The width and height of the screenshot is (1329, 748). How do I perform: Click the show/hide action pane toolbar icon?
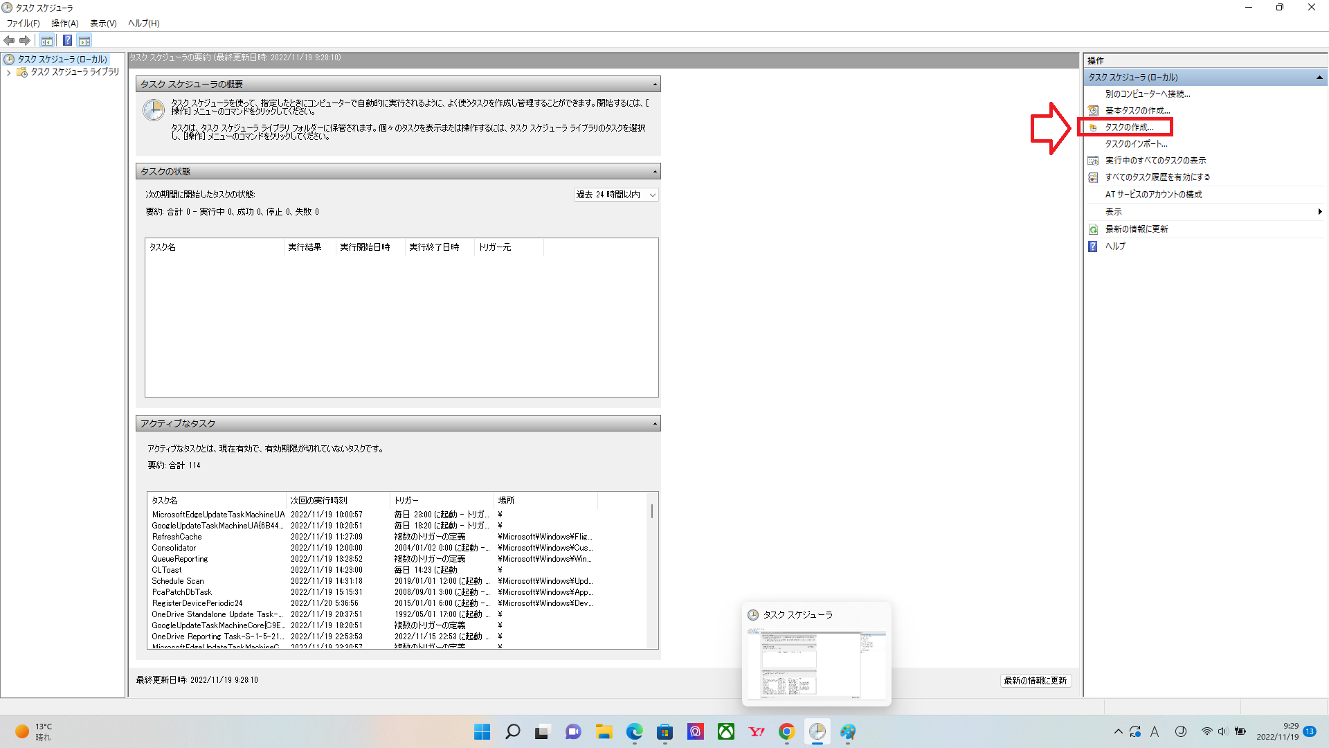(x=84, y=40)
